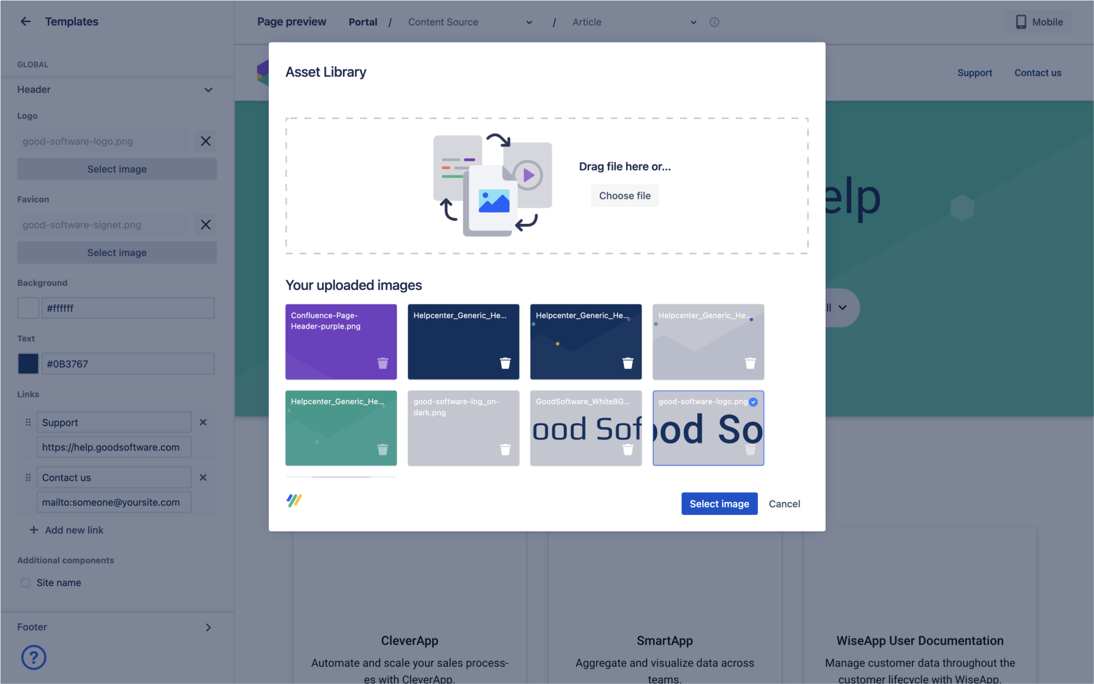This screenshot has height=684, width=1094.
Task: Click the Portal breadcrumb item
Action: coord(363,22)
